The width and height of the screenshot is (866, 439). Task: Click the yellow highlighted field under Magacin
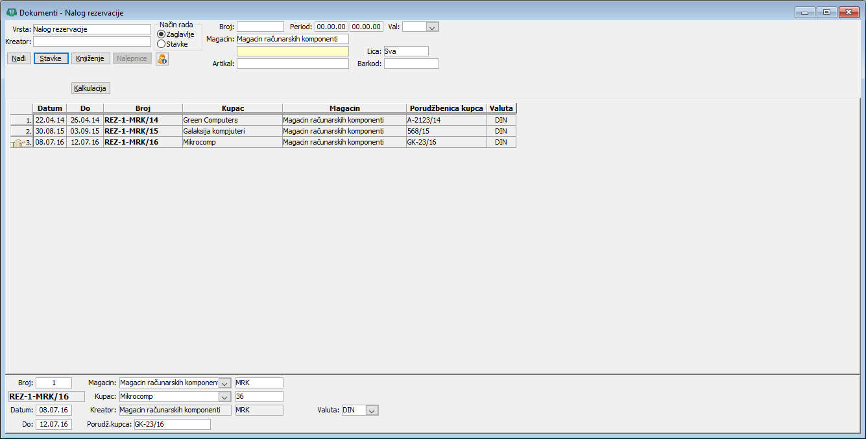[293, 51]
